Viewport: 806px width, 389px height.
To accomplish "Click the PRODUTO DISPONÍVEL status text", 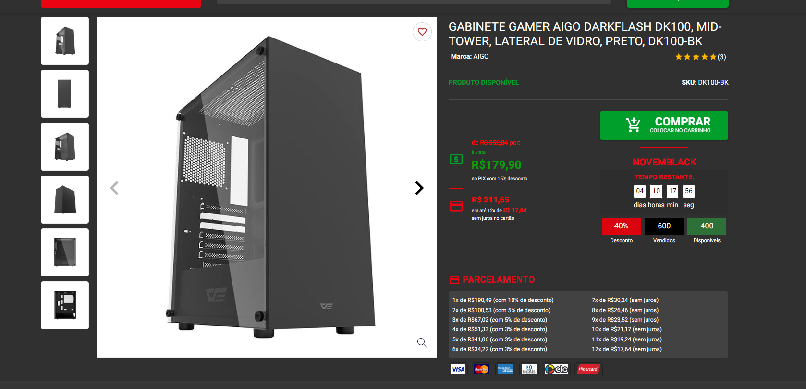I will [483, 82].
